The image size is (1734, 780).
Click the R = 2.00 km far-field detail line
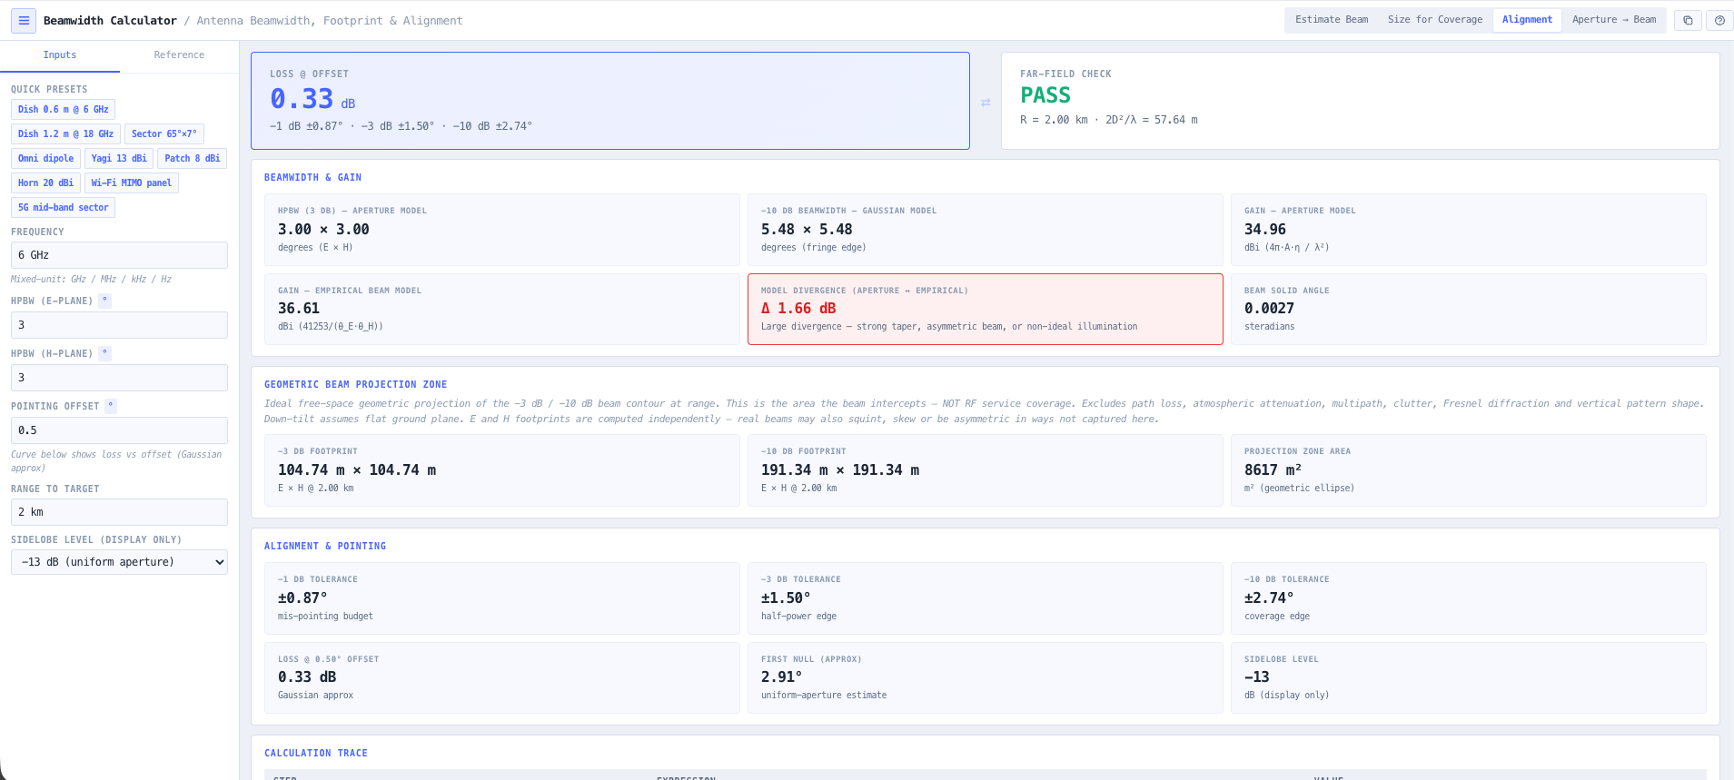coord(1108,120)
